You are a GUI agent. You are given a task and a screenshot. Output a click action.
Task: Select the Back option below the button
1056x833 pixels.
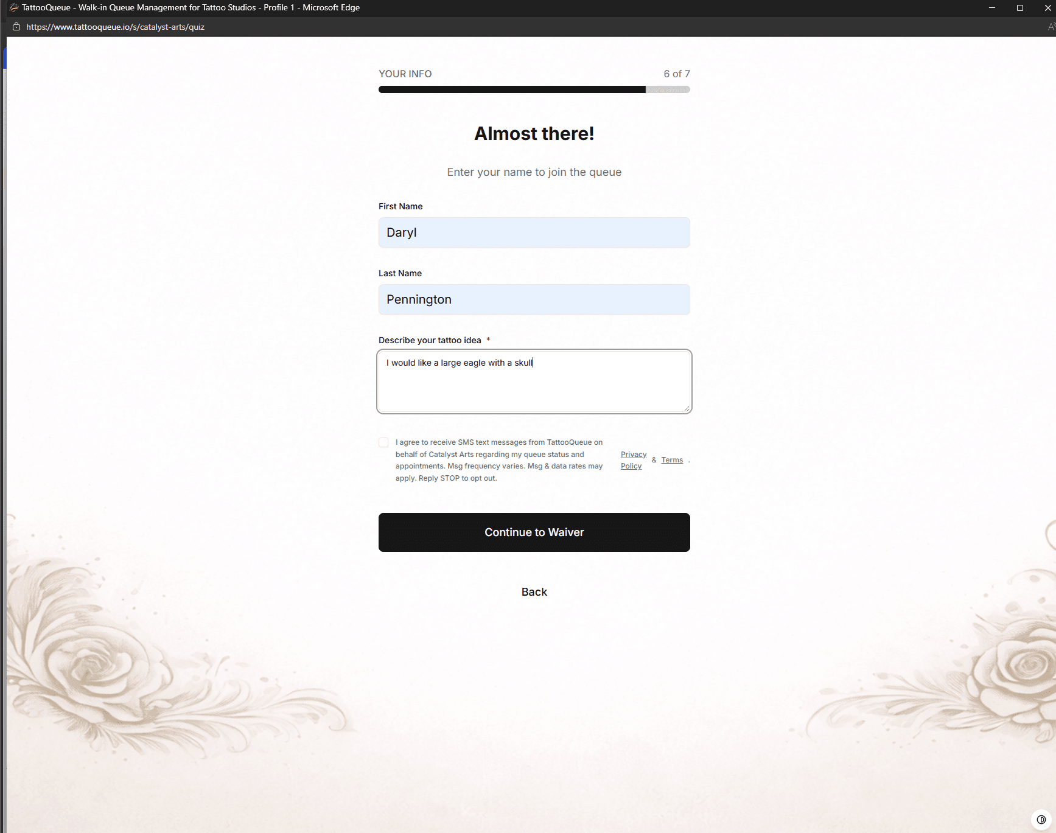(x=534, y=591)
